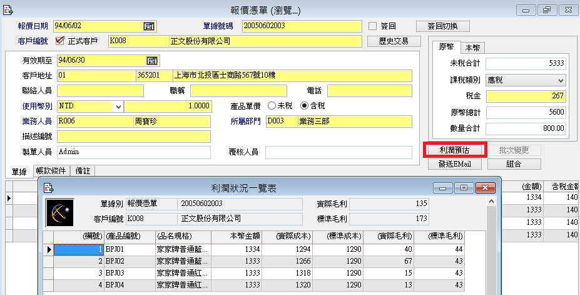Click the 發送EMail button

point(454,164)
